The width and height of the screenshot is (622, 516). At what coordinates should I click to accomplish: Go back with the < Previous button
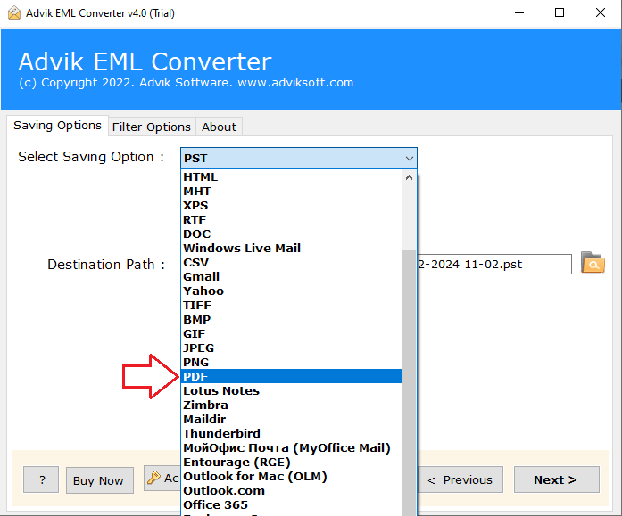click(460, 479)
